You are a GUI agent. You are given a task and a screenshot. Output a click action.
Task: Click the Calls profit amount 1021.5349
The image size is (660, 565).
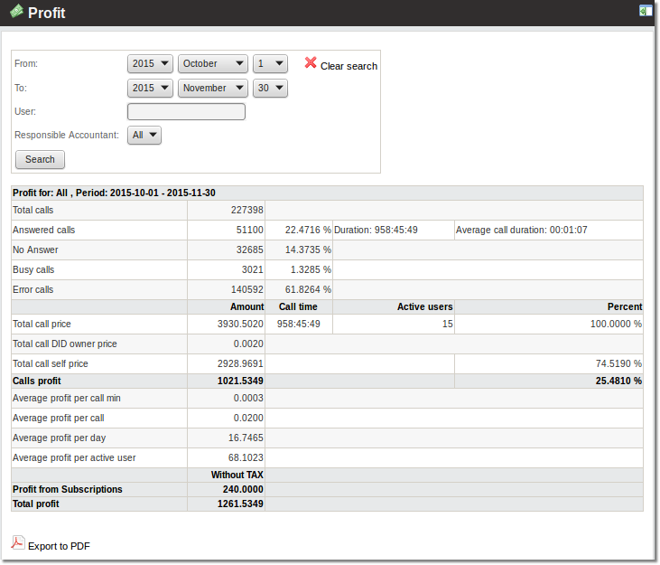tap(240, 381)
